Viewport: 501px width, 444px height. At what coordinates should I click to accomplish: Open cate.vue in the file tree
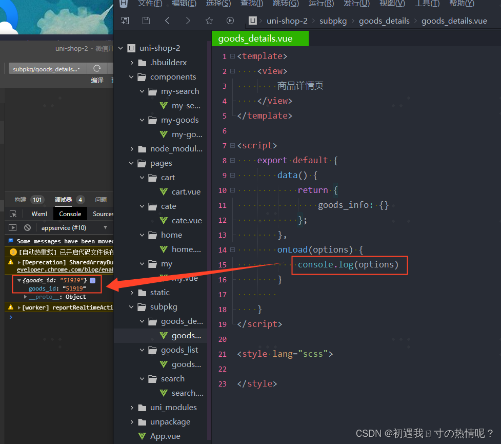click(x=187, y=220)
